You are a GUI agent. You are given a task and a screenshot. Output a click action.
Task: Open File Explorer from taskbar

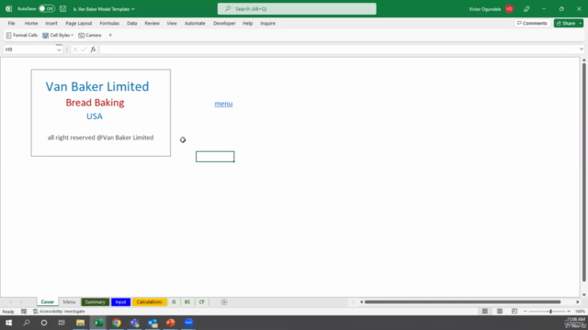tap(80, 323)
